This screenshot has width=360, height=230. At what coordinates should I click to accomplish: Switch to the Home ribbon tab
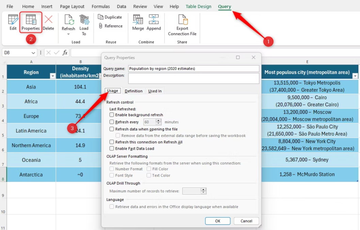tap(28, 6)
